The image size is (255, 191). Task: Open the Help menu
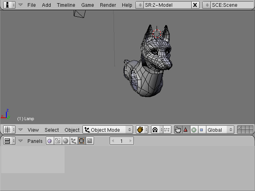click(x=127, y=5)
